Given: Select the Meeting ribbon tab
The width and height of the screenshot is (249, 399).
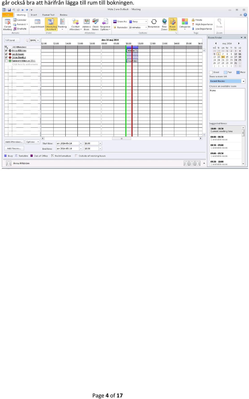Looking at the screenshot, I should (21, 15).
